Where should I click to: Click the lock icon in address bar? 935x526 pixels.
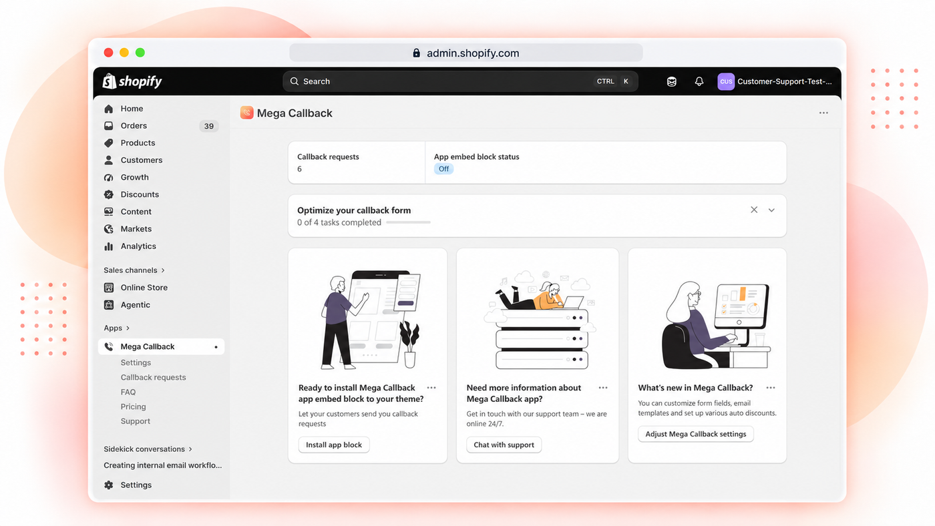(x=416, y=53)
